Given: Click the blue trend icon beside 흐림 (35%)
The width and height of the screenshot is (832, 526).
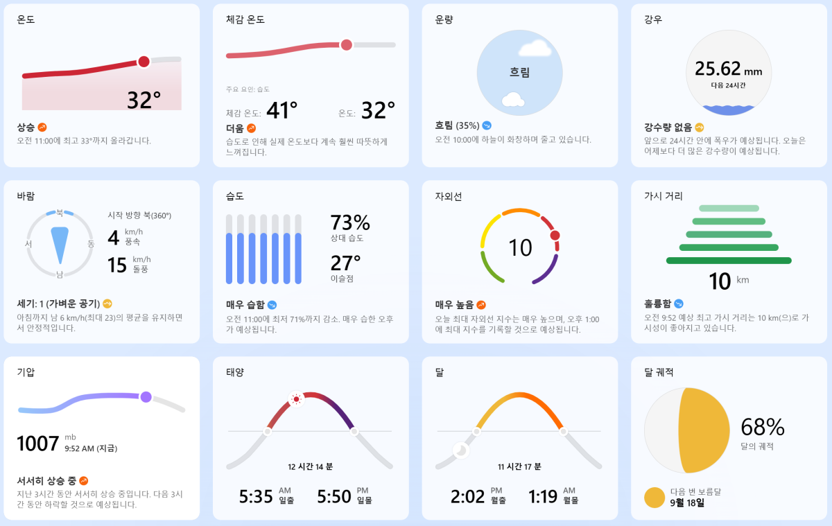Looking at the screenshot, I should pyautogui.click(x=487, y=126).
